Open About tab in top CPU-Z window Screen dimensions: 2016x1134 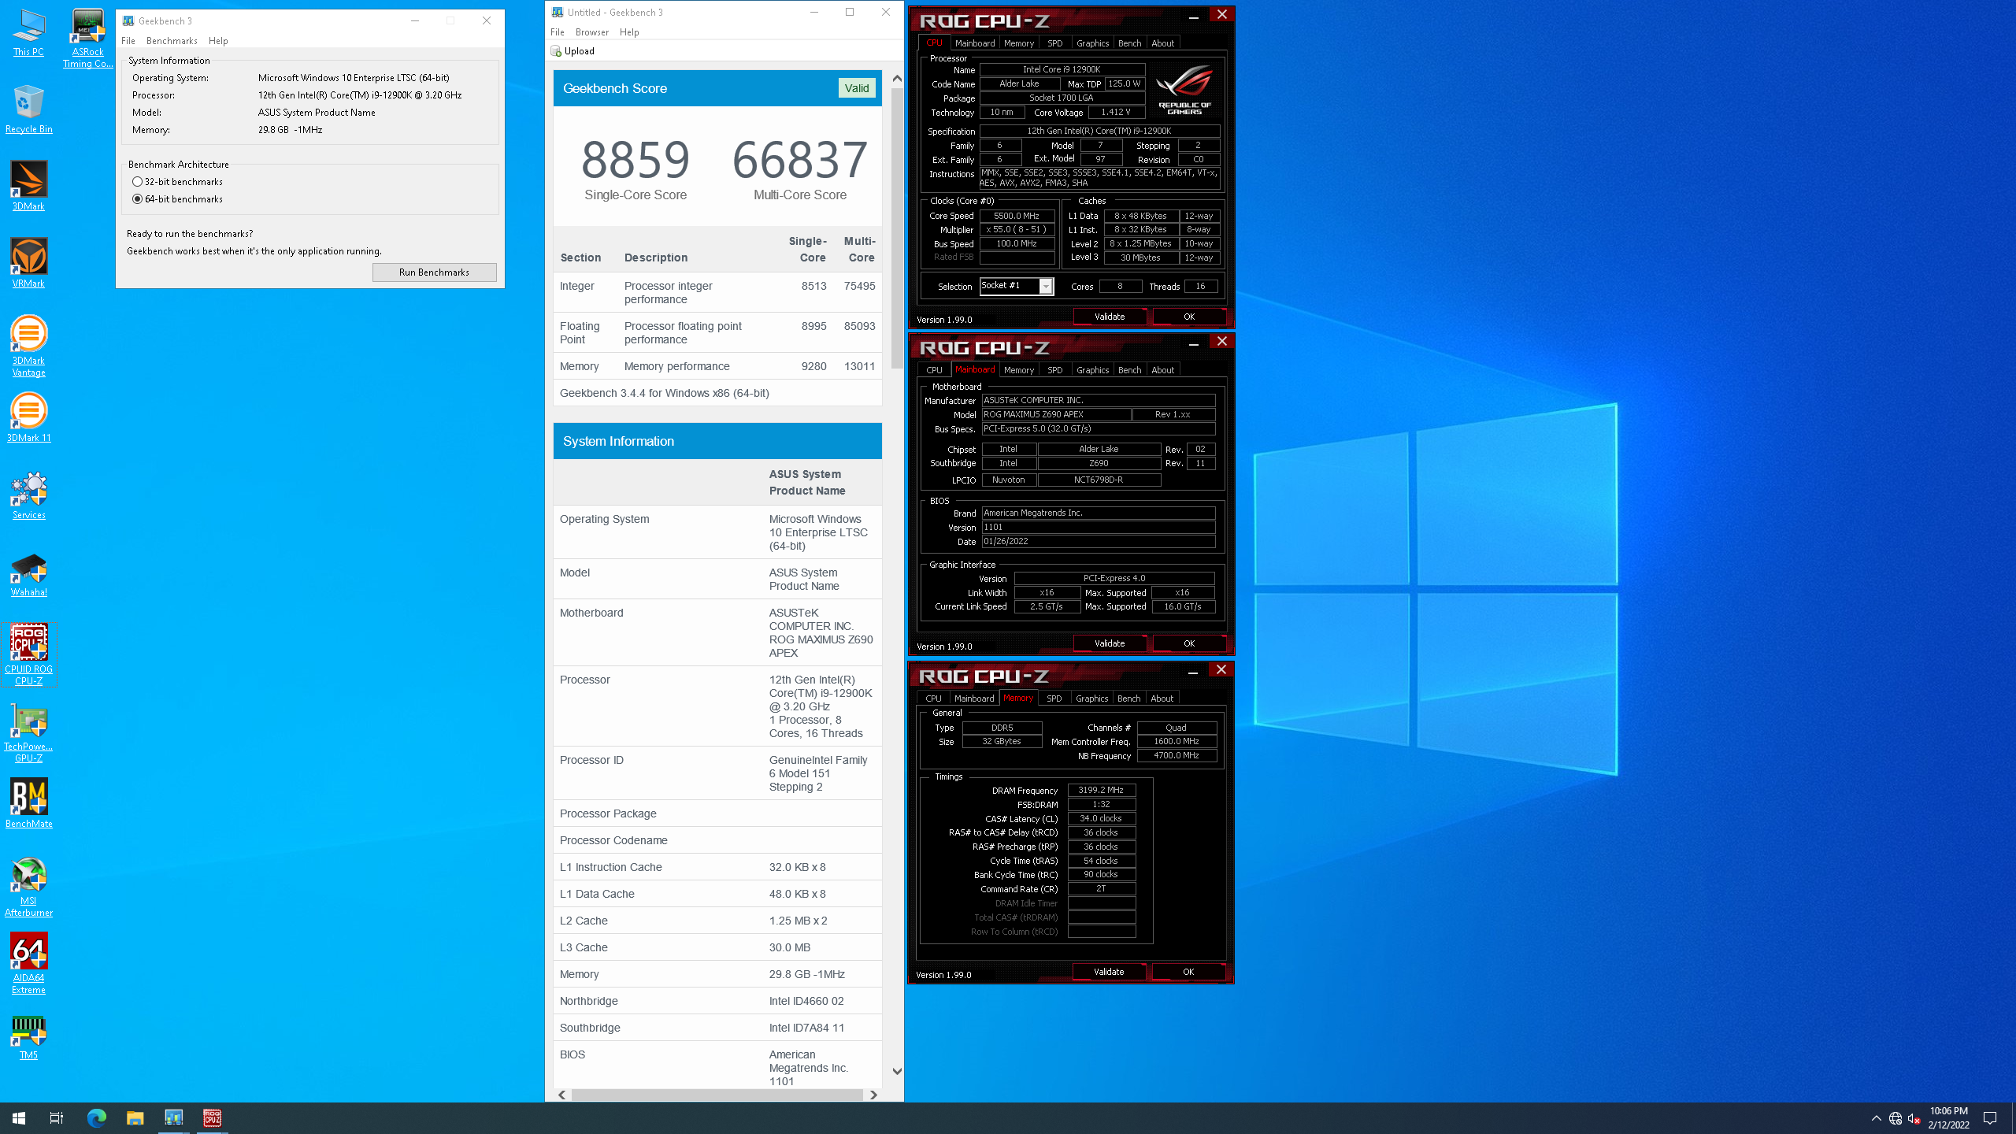(x=1162, y=43)
